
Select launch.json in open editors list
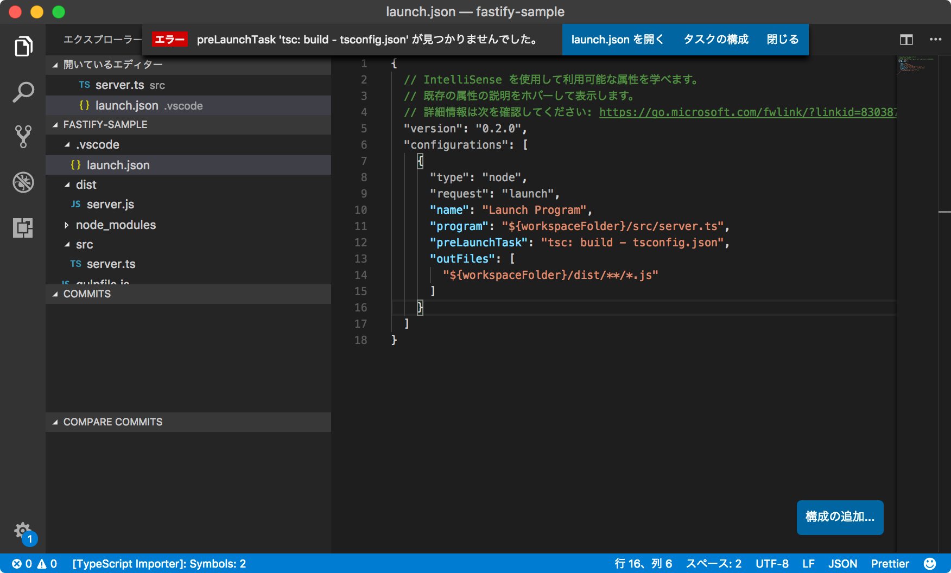pos(188,105)
